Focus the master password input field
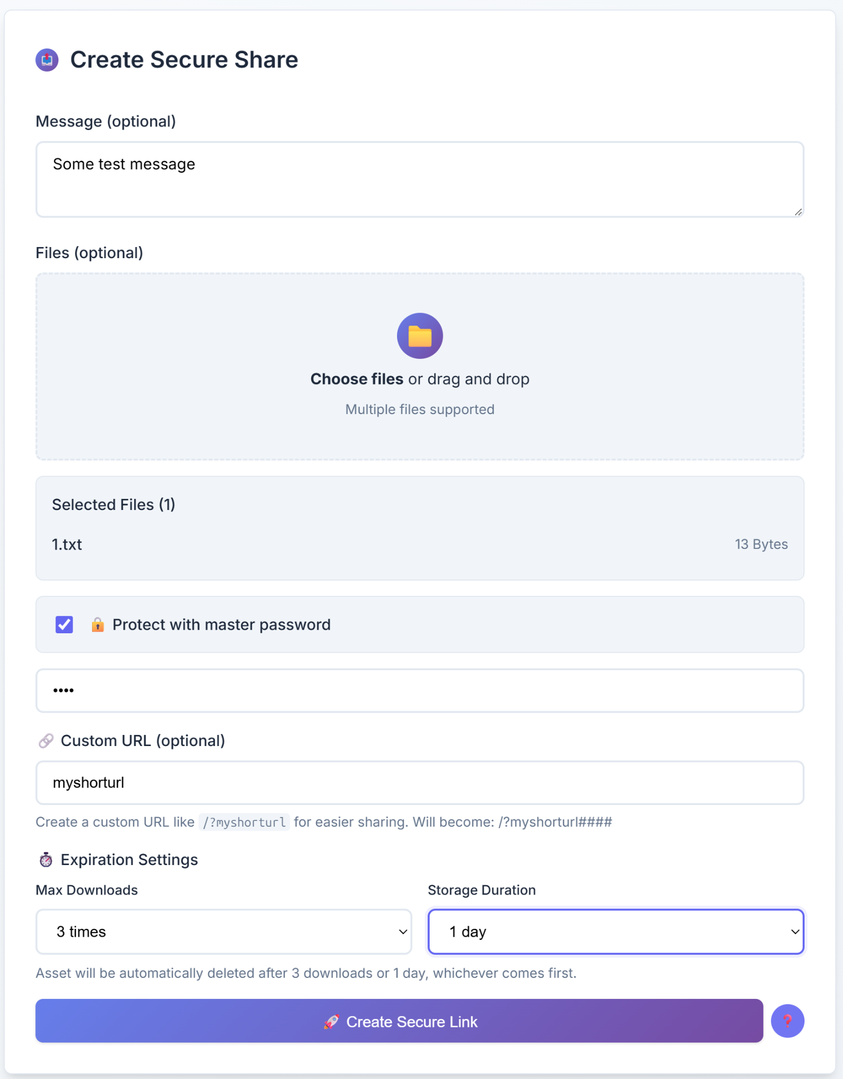 419,691
